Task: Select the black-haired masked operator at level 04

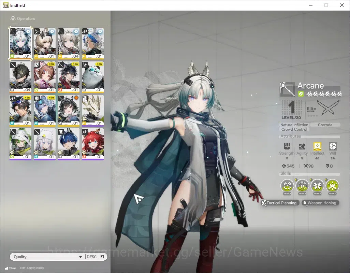Action: (x=20, y=77)
